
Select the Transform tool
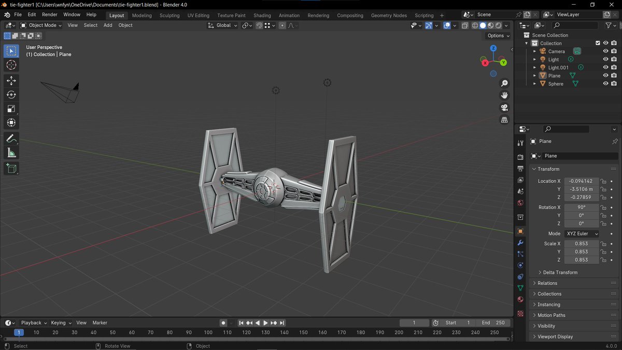click(11, 122)
